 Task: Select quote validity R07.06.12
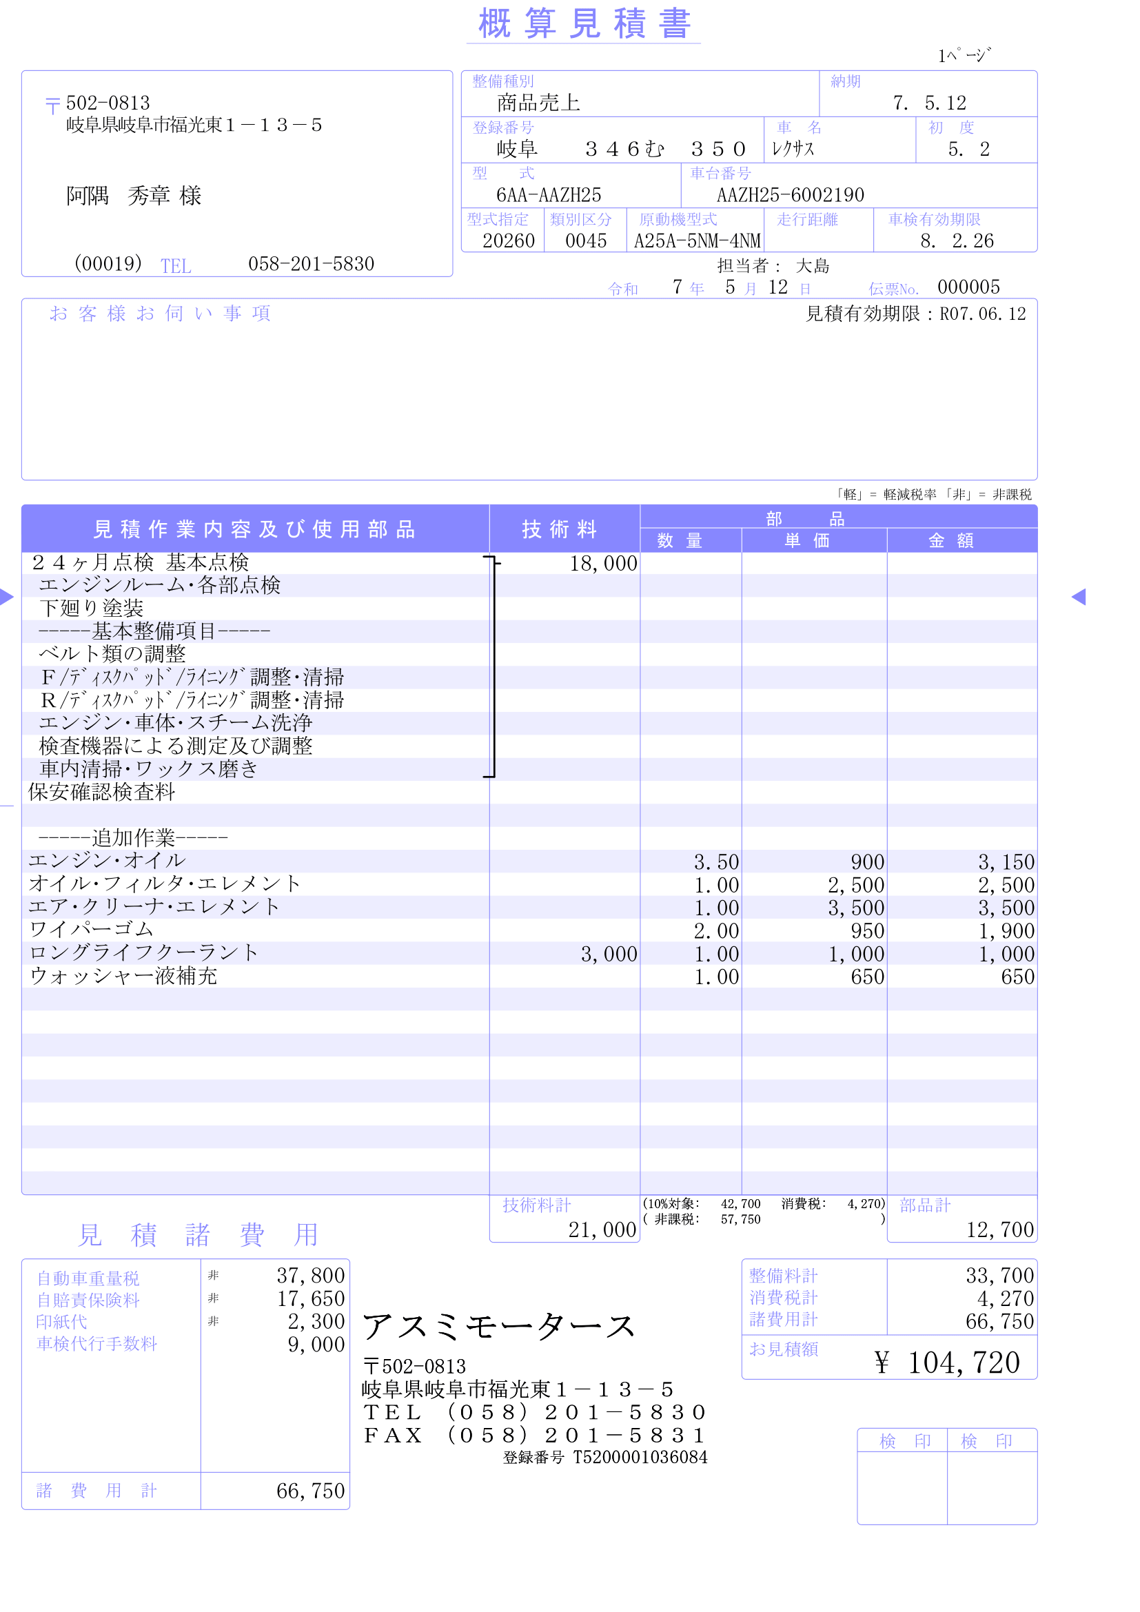coord(982,314)
